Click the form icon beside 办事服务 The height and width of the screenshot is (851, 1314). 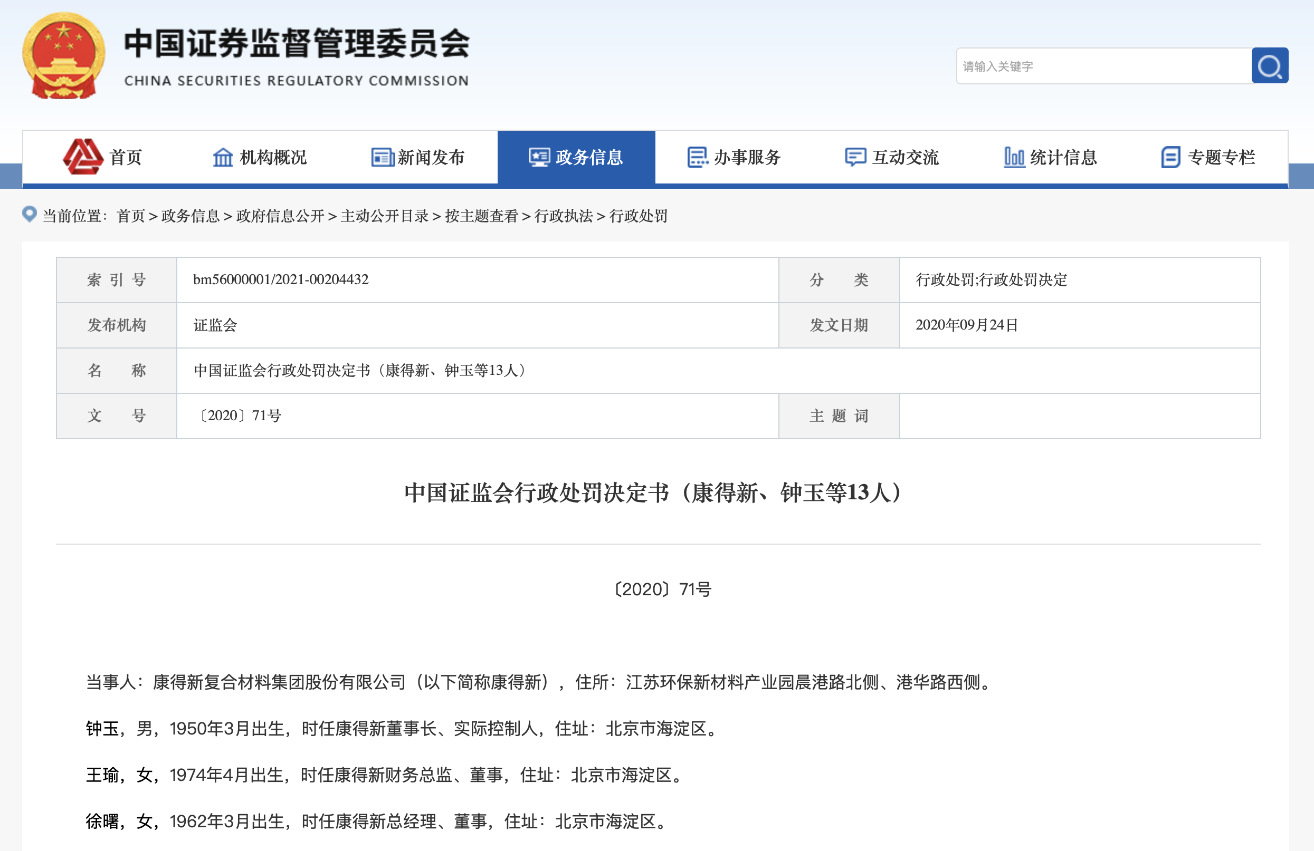point(697,158)
